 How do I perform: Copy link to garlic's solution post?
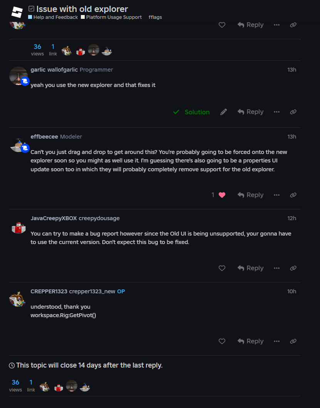[x=293, y=112]
